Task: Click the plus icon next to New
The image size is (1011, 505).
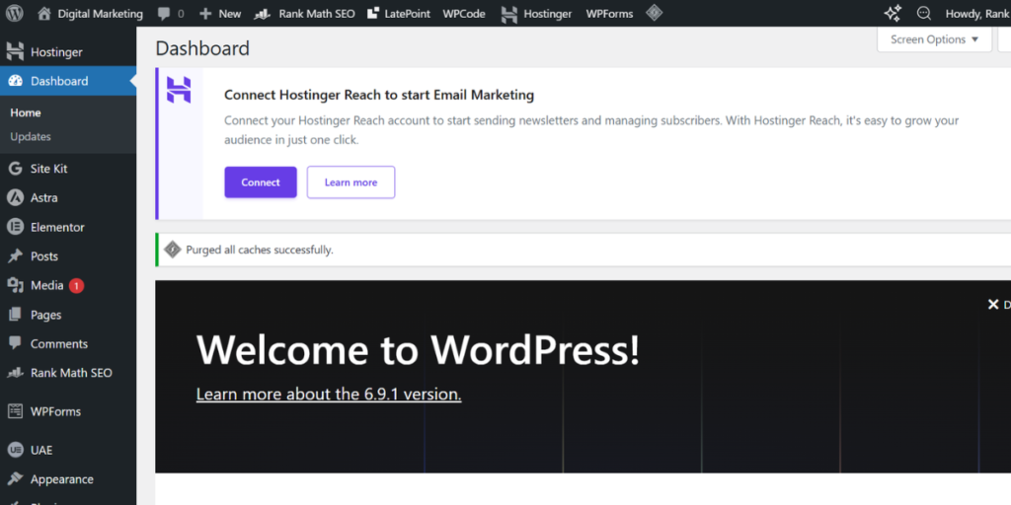Action: [205, 14]
